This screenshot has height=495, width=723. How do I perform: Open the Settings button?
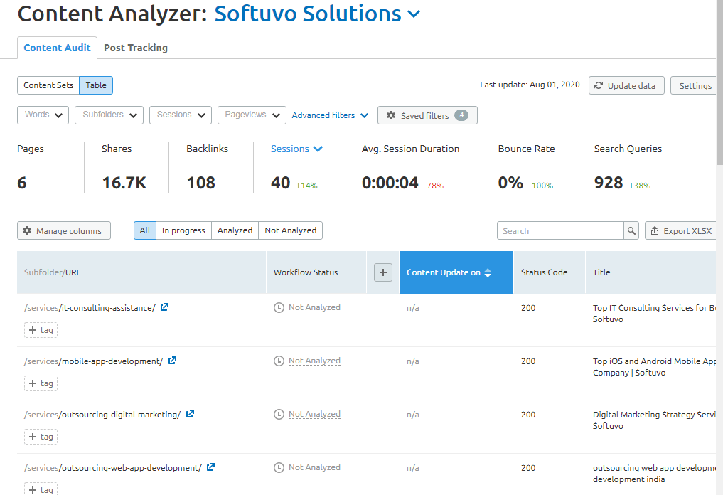(695, 85)
